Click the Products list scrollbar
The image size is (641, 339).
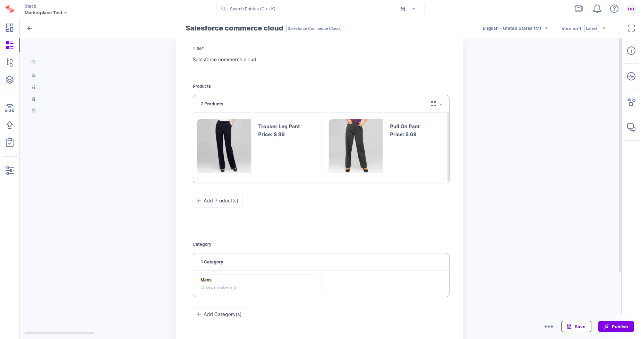(x=448, y=147)
